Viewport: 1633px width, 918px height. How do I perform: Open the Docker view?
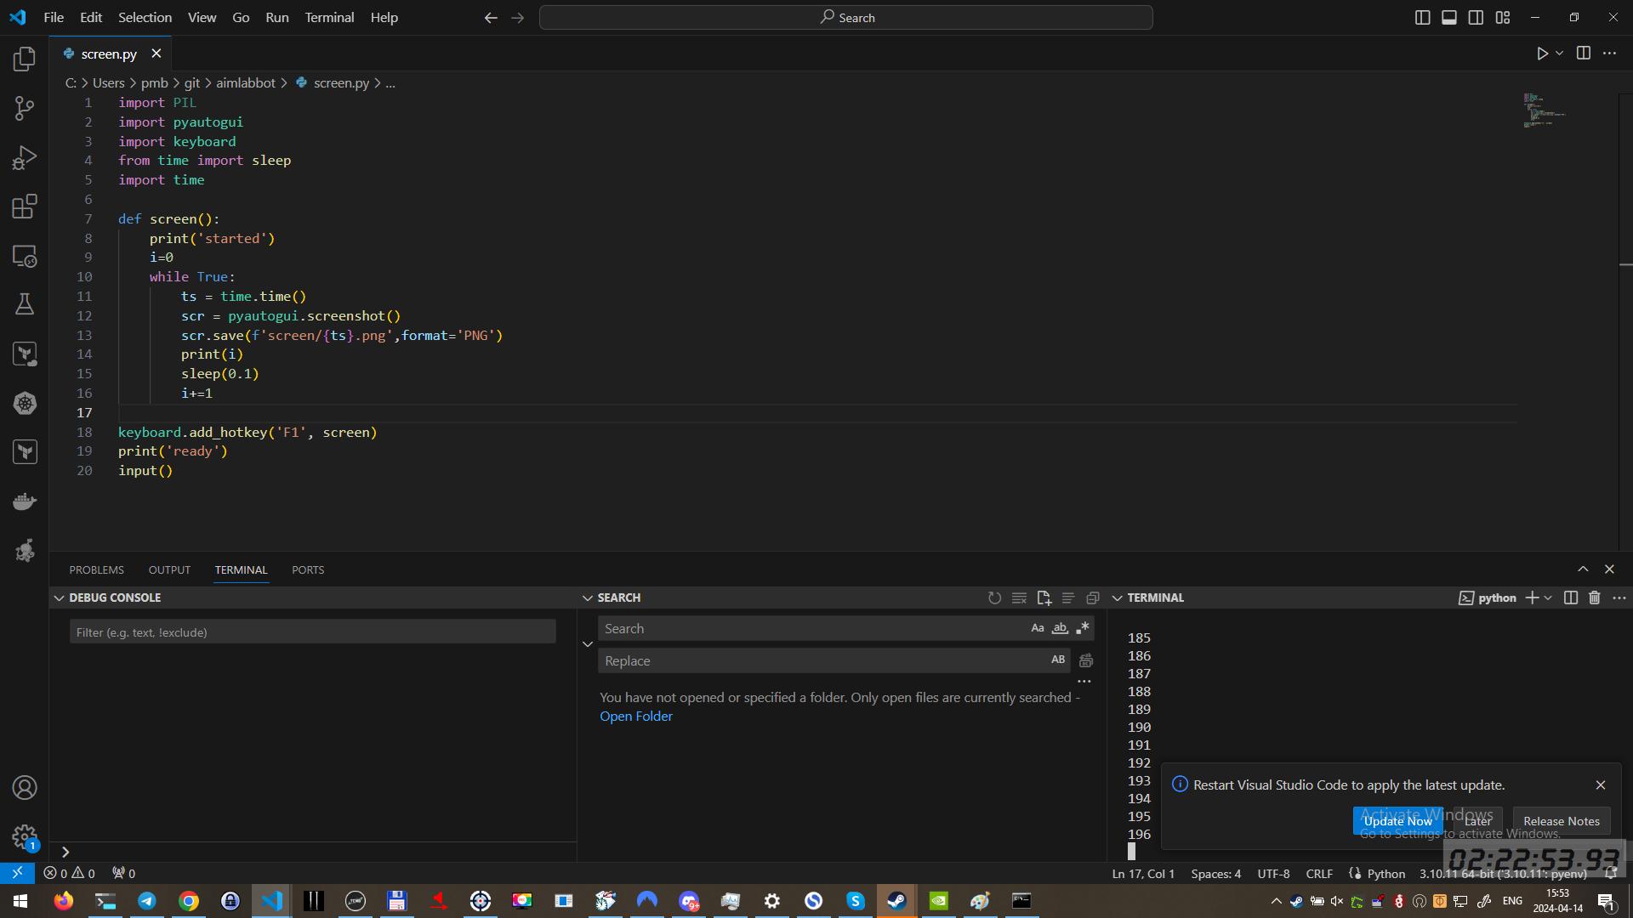click(x=25, y=501)
